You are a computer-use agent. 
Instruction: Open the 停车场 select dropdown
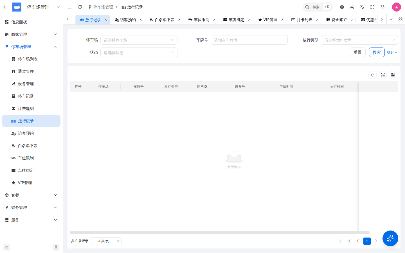click(x=139, y=40)
